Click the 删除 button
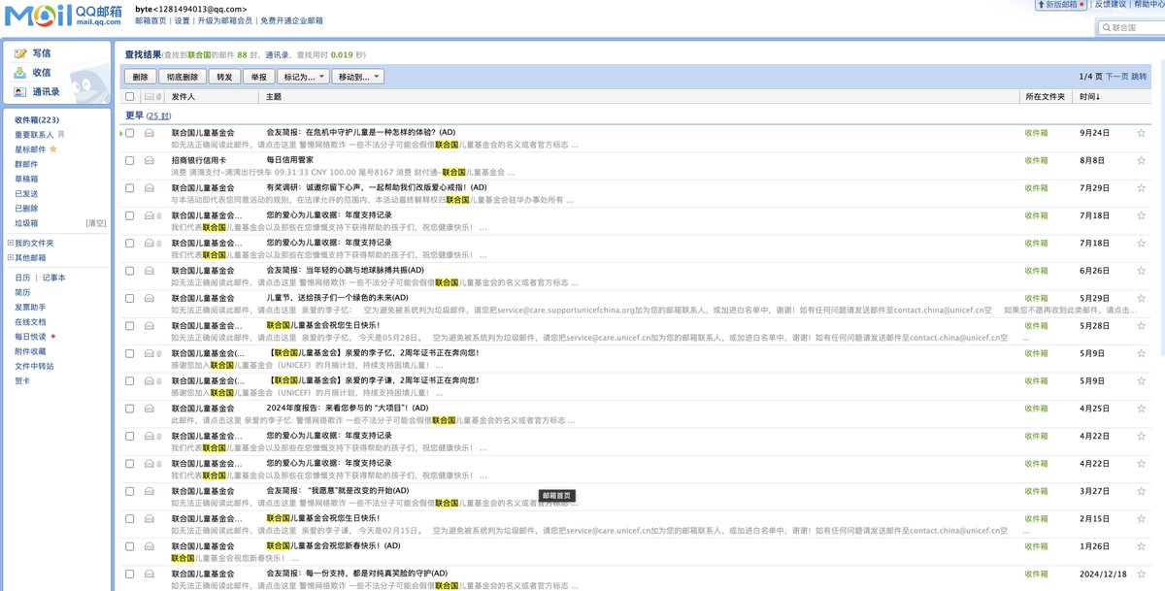This screenshot has width=1165, height=591. (140, 77)
